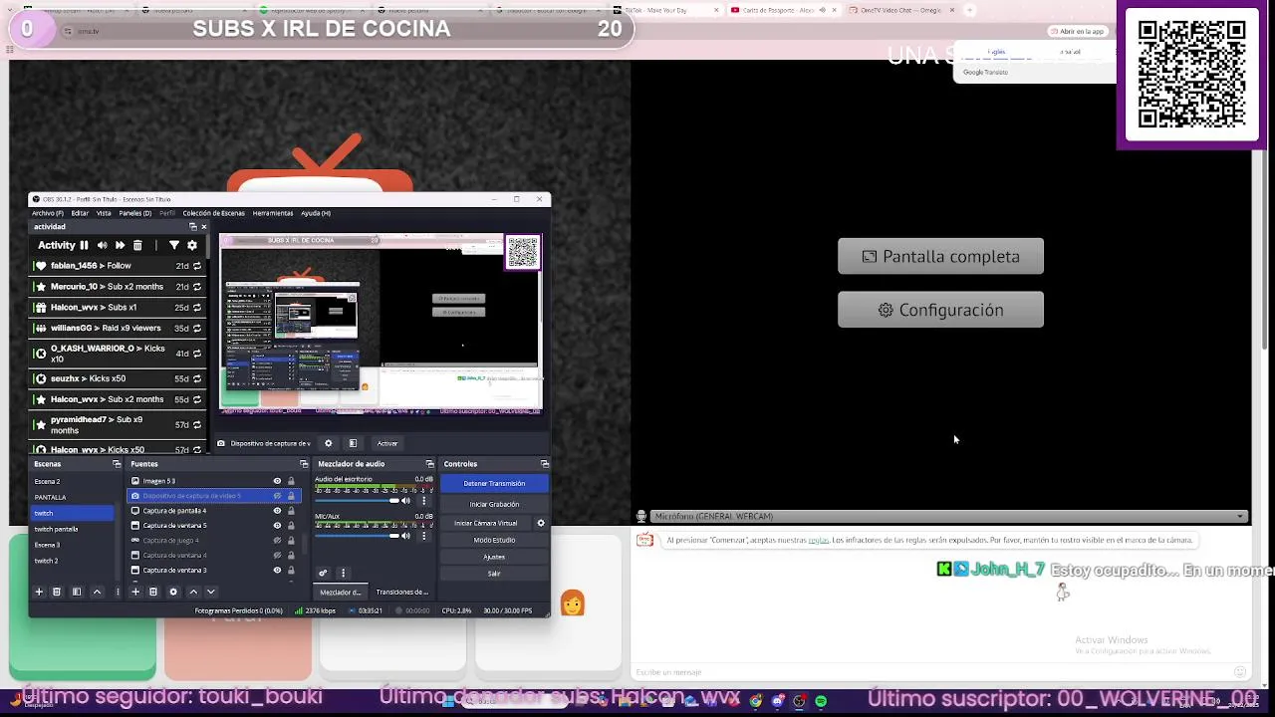1275x717 pixels.
Task: Undock the Fuentes panel
Action: point(304,464)
